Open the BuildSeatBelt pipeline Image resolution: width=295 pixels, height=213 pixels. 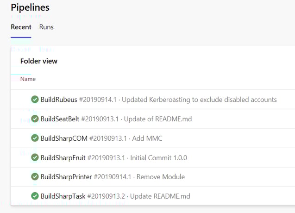60,119
